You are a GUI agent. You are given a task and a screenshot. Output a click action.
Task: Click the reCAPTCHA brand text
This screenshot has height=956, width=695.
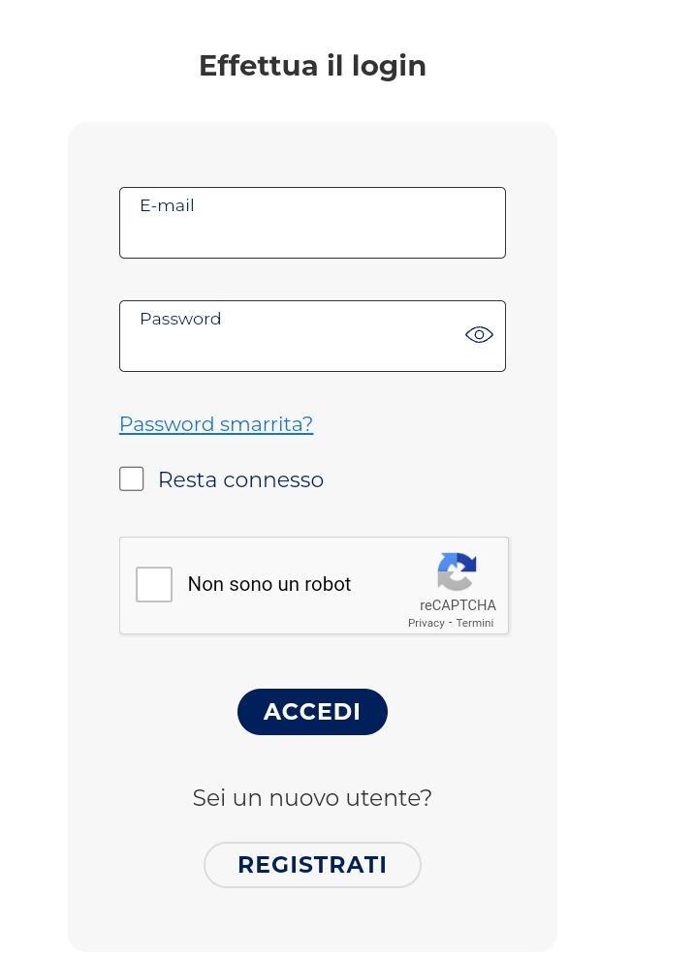click(x=458, y=605)
